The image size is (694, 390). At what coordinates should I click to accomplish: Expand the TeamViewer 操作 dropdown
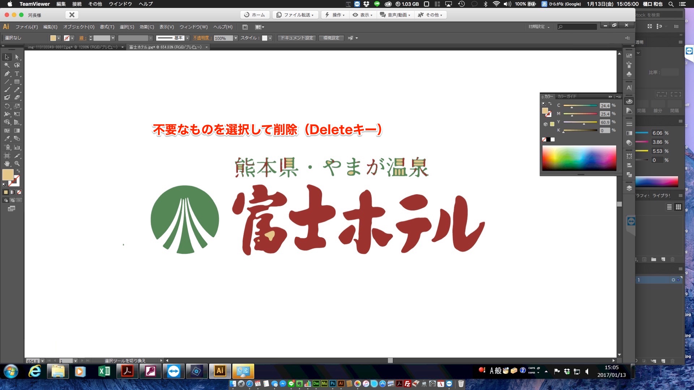[335, 15]
